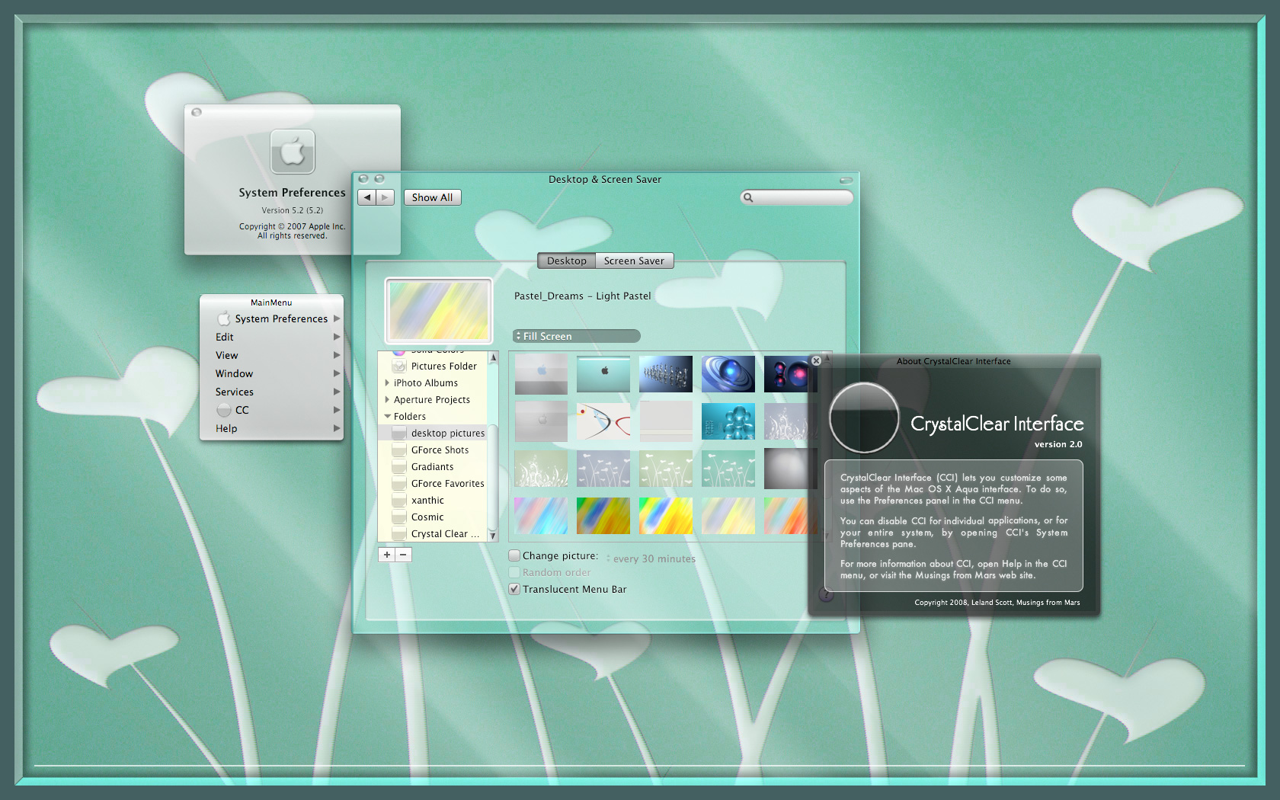Image resolution: width=1280 pixels, height=800 pixels.
Task: Click the CrystalClear sphere logo
Action: [864, 418]
